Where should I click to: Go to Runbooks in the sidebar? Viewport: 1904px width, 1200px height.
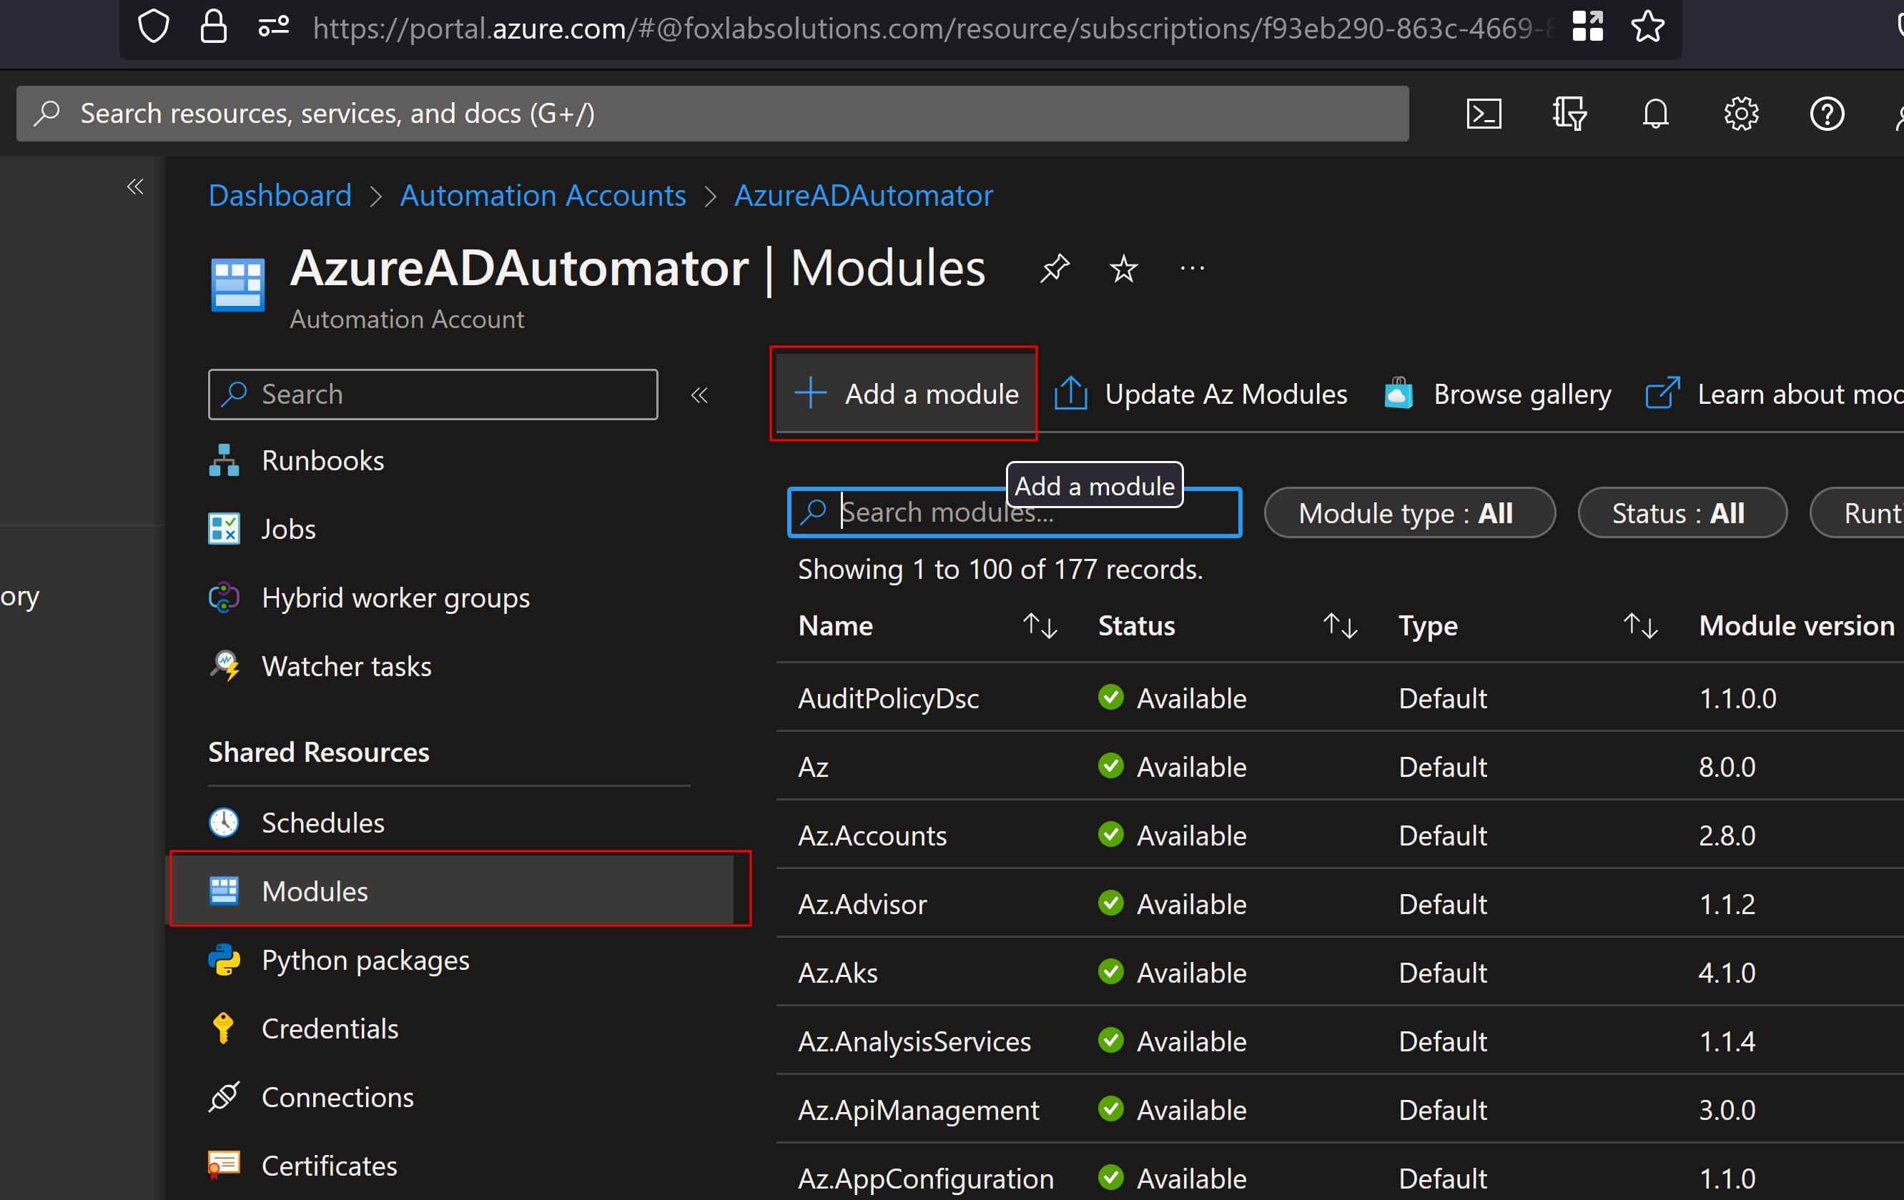pyautogui.click(x=322, y=460)
